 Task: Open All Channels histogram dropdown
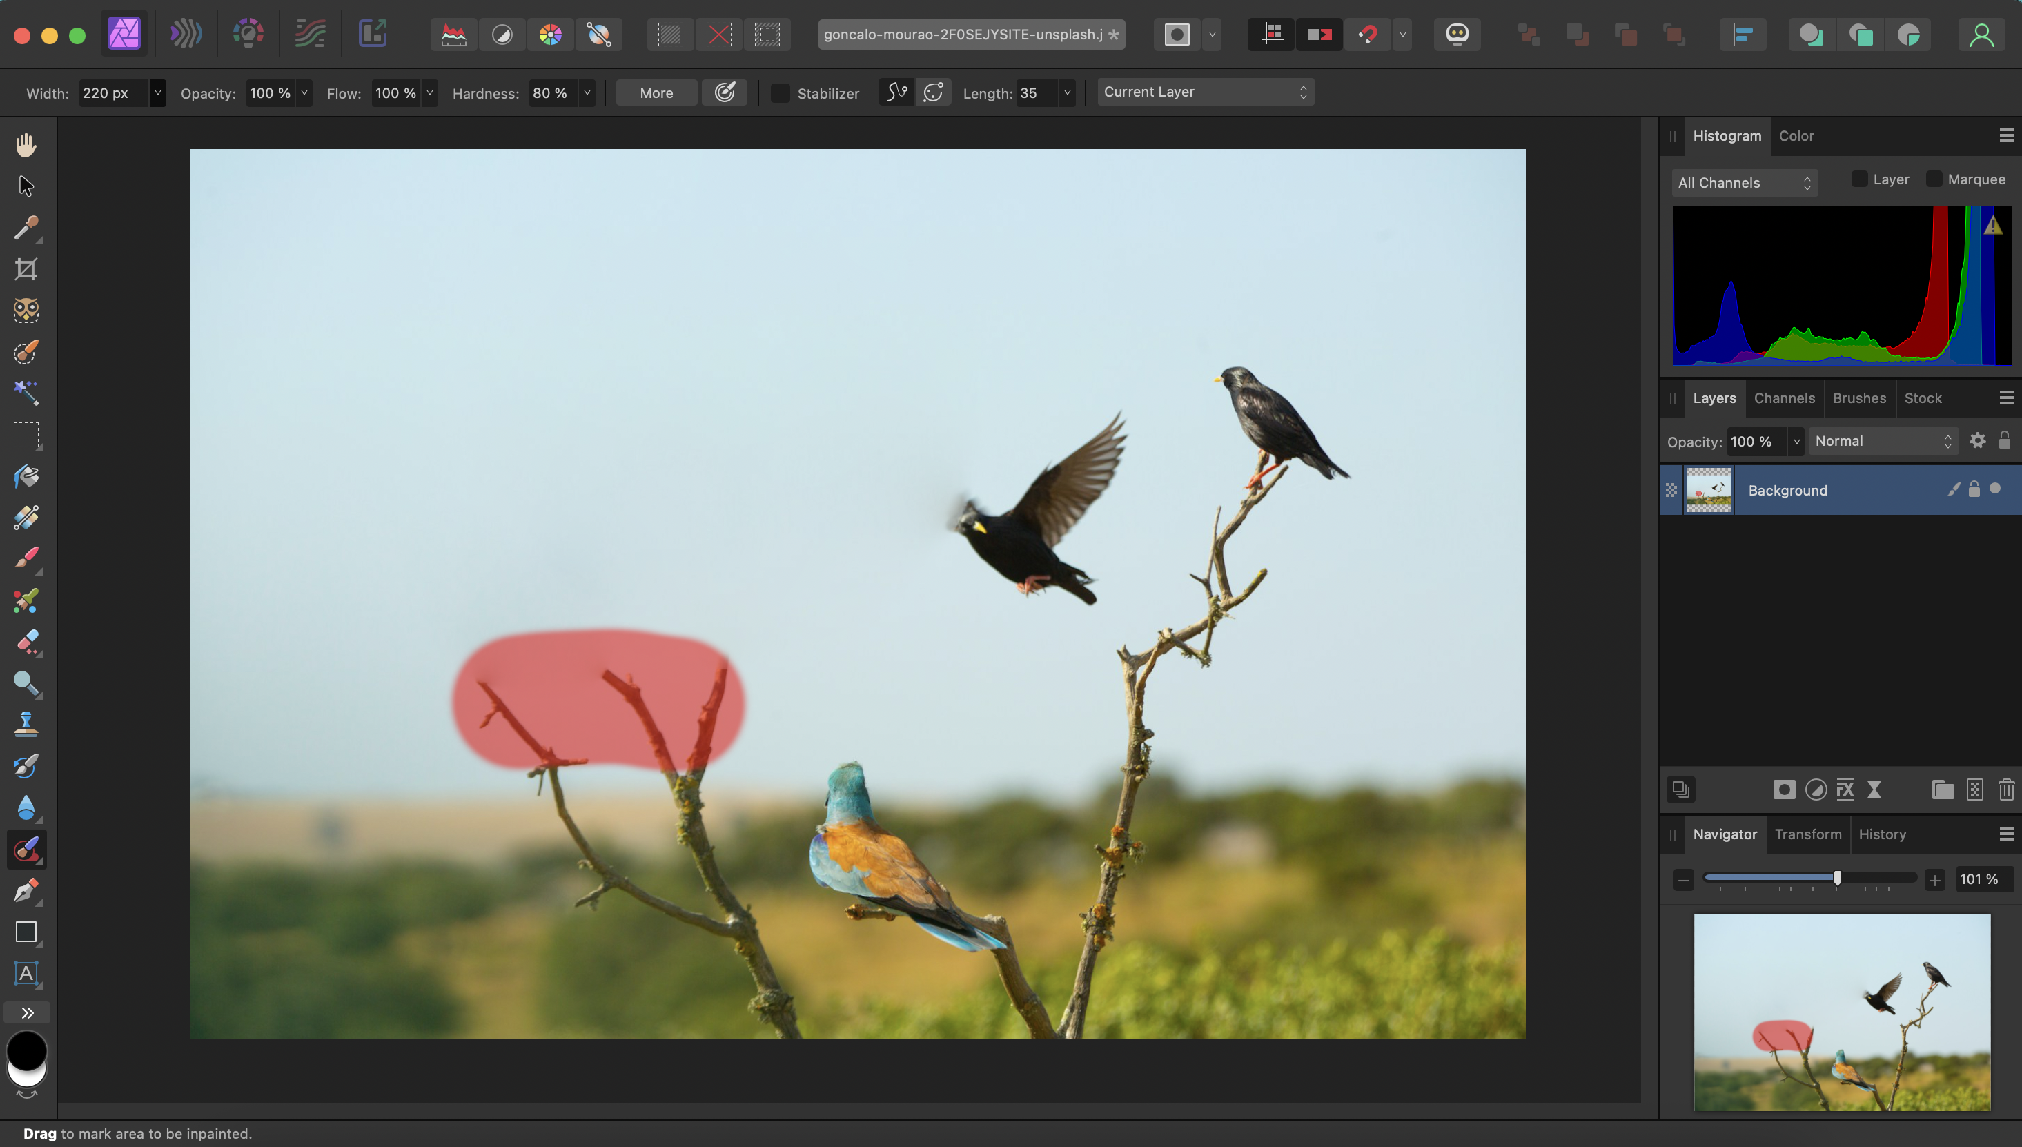click(x=1744, y=183)
